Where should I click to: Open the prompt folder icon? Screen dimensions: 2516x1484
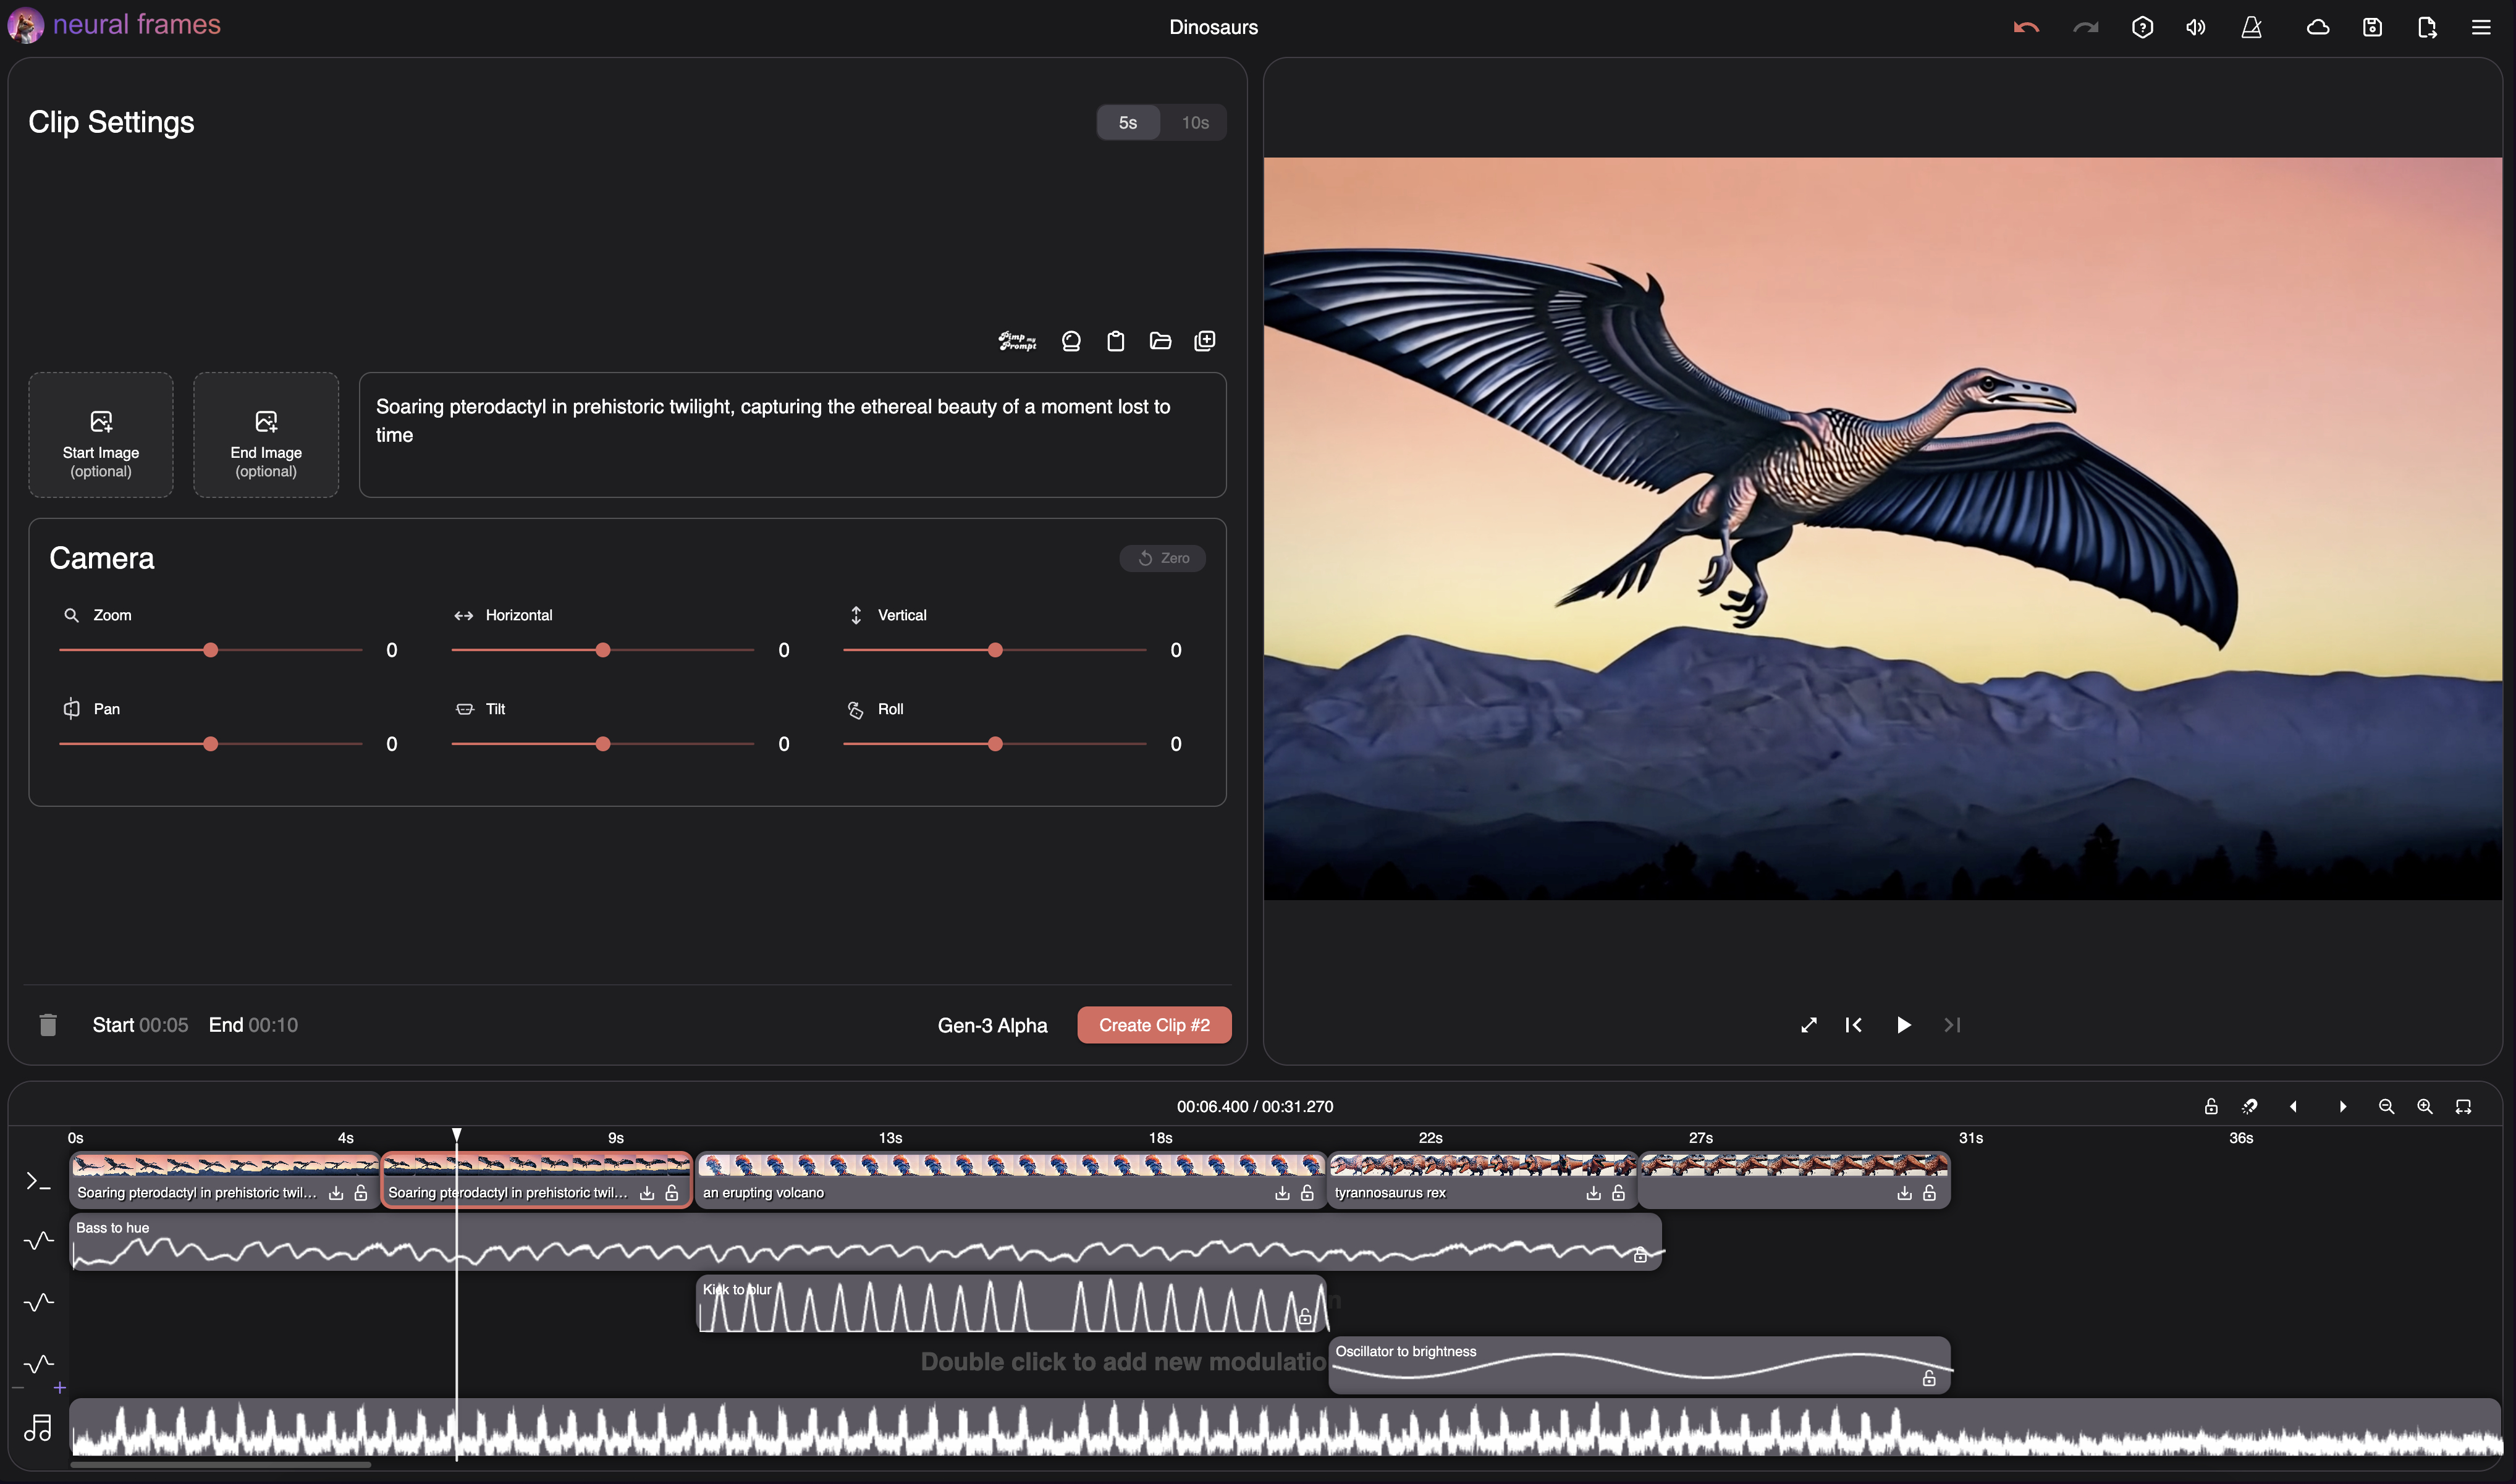pos(1160,341)
